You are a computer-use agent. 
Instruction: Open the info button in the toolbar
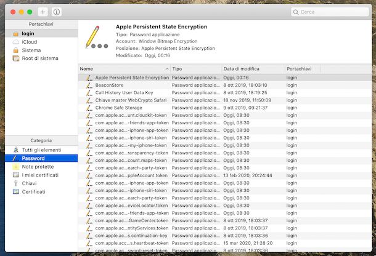tap(57, 12)
